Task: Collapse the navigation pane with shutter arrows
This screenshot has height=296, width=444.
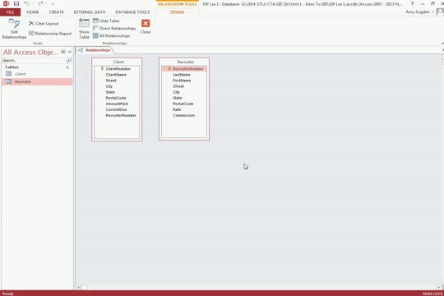Action: point(70,52)
